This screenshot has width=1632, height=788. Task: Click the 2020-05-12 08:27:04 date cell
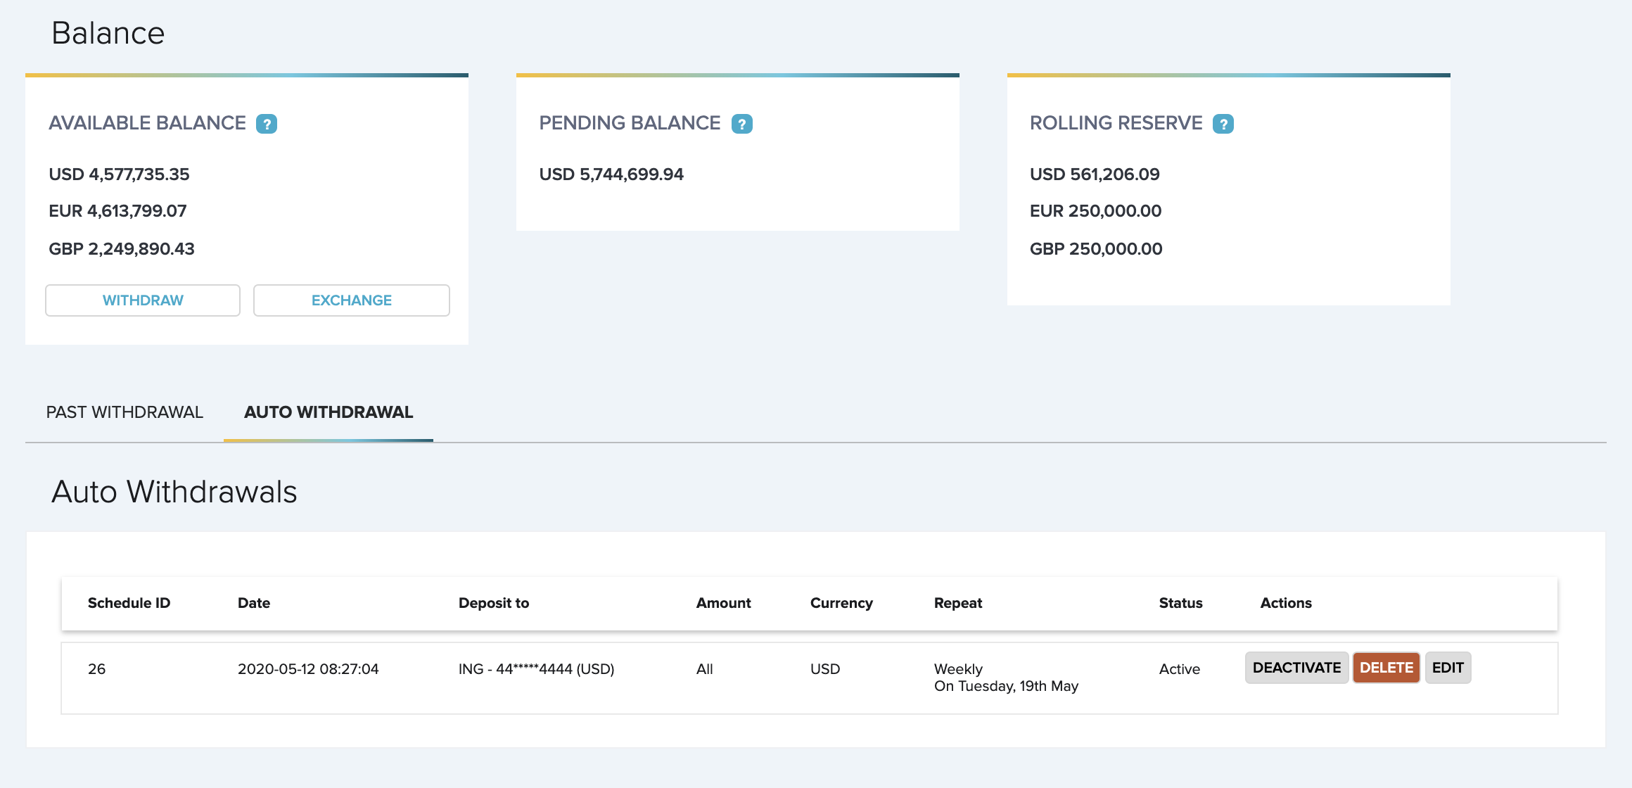(308, 669)
